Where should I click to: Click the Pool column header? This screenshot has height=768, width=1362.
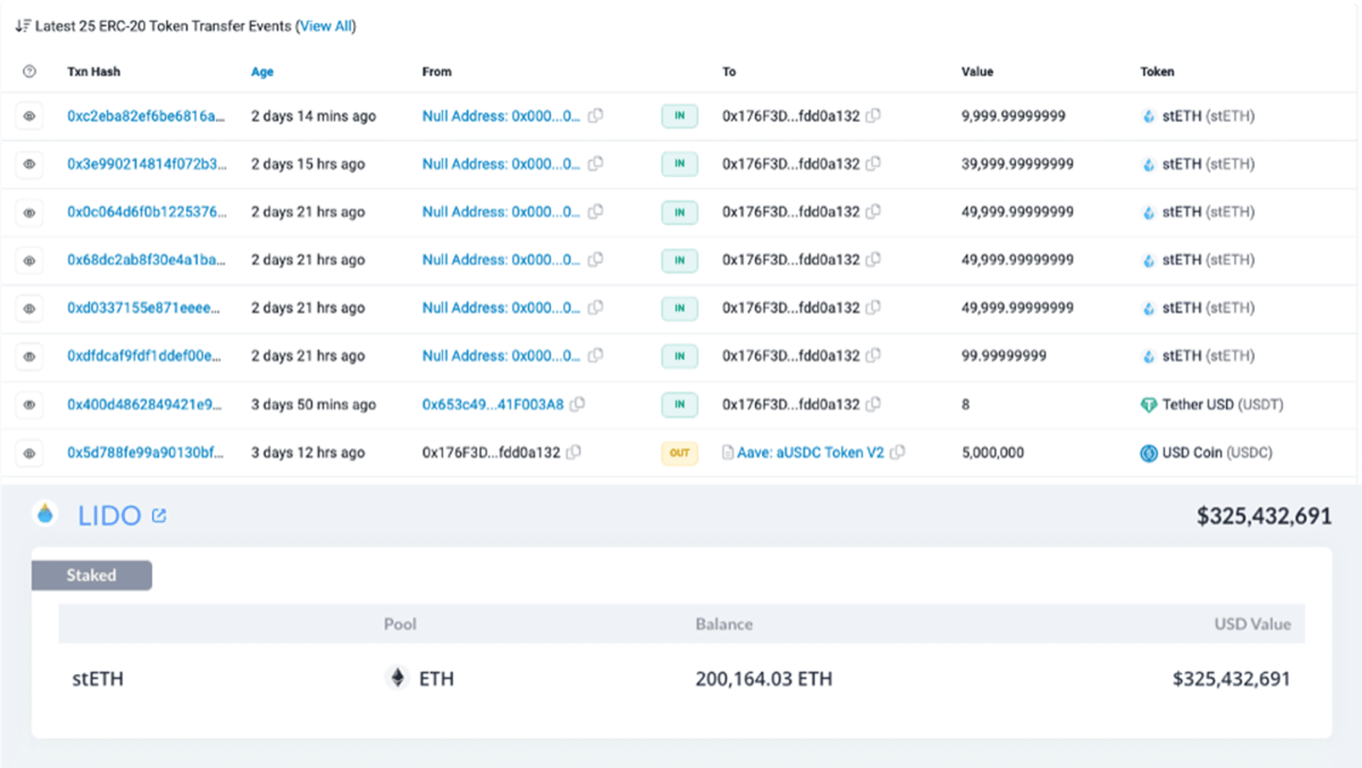[400, 624]
